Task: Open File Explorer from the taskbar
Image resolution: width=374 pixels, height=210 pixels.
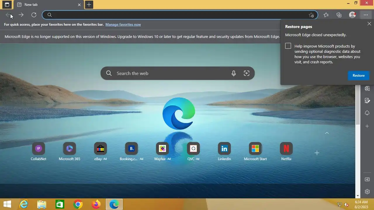Action: point(42,204)
